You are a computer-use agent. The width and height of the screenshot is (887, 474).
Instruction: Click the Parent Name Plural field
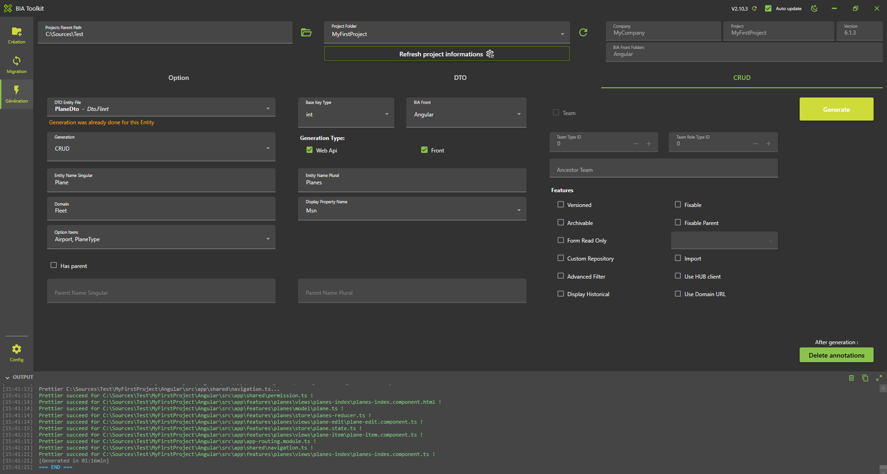[412, 291]
